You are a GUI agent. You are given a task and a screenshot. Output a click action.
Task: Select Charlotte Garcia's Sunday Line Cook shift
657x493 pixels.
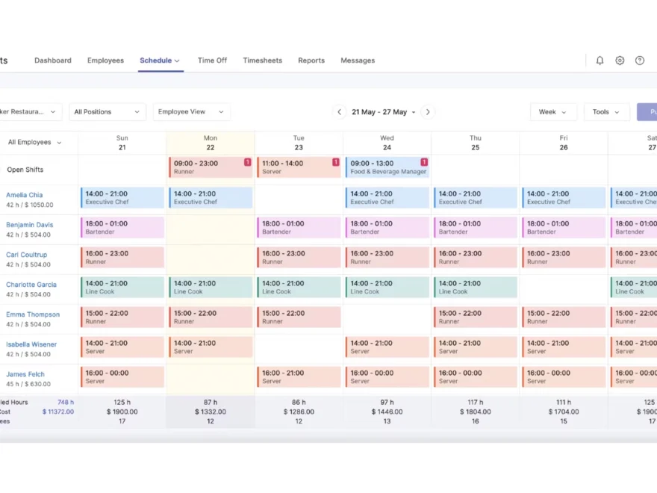point(122,288)
